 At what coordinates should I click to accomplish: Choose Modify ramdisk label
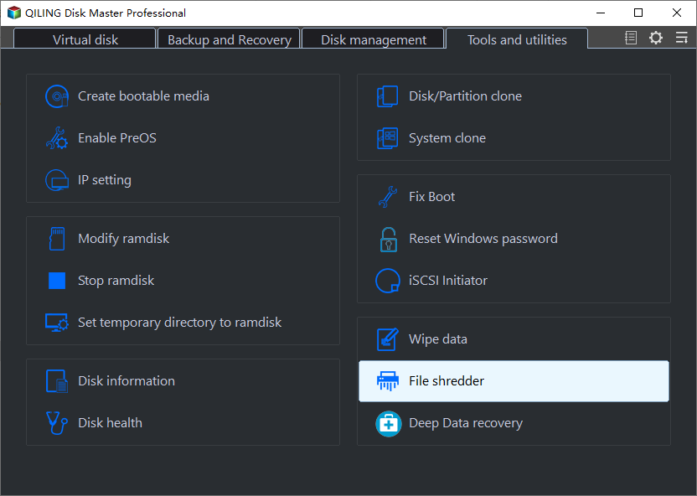click(x=124, y=239)
